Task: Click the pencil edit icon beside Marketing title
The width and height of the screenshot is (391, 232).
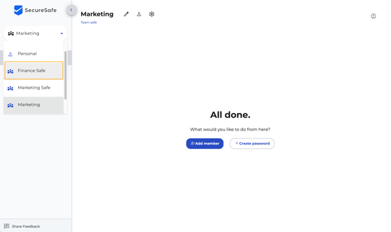Action: [x=126, y=14]
